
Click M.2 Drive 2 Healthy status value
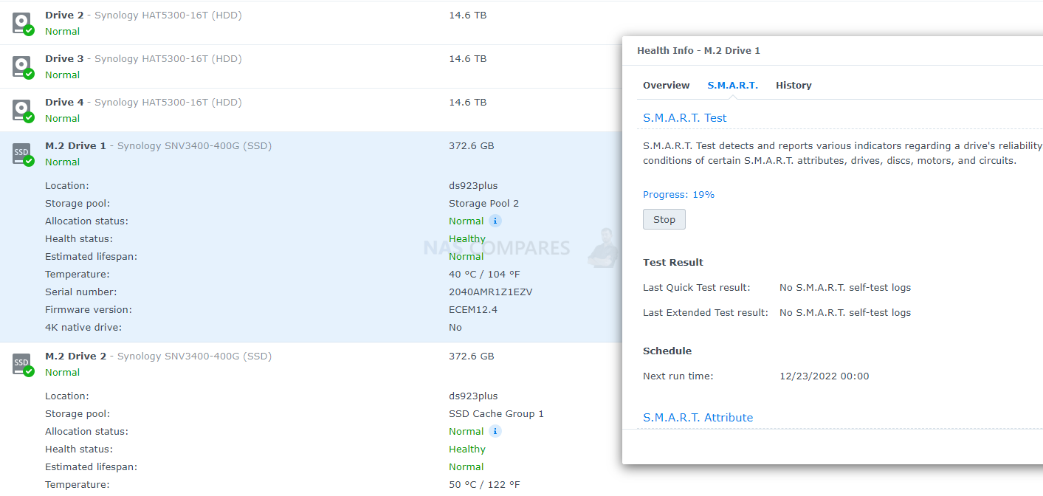tap(467, 449)
